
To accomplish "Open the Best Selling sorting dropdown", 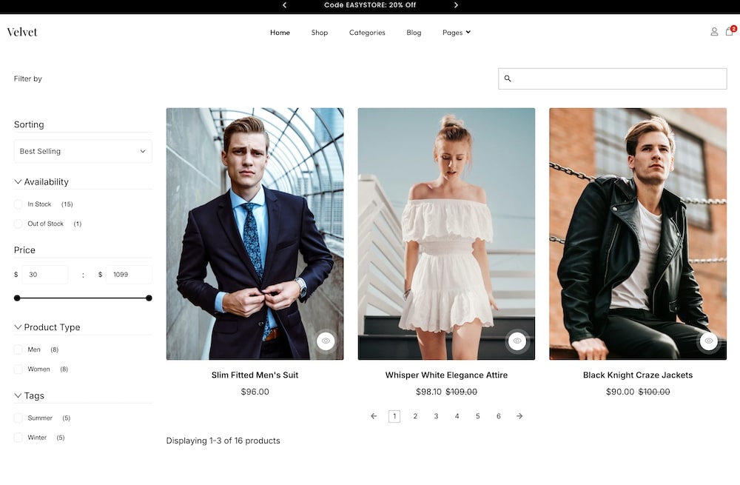I will click(x=83, y=151).
